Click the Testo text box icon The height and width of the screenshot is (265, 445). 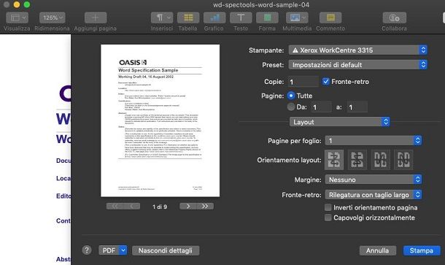pos(241,18)
